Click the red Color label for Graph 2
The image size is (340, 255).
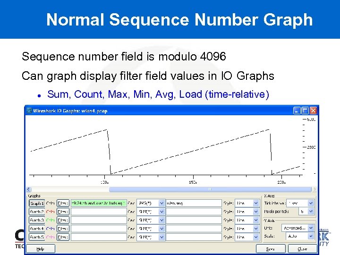51,212
